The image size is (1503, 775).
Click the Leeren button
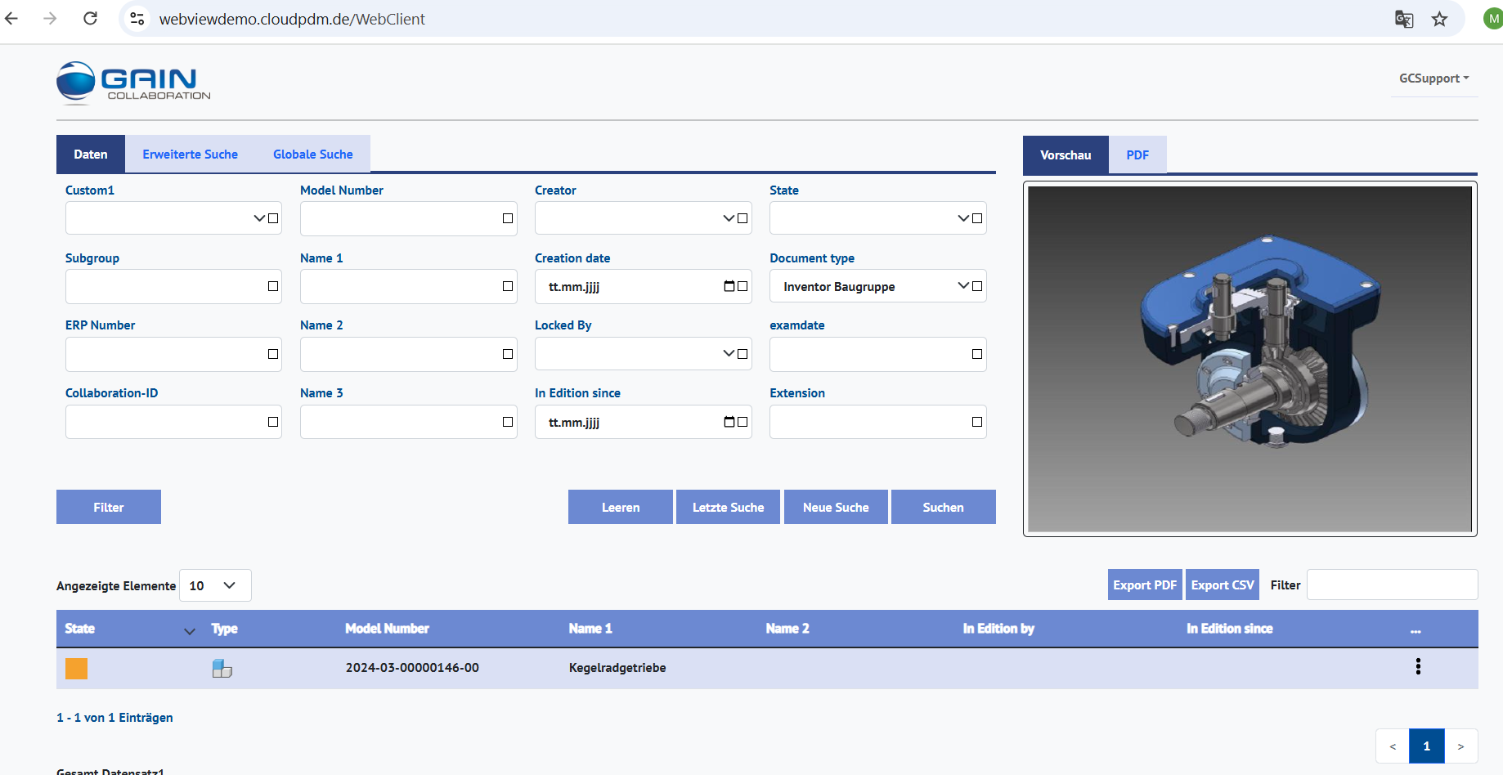click(x=621, y=507)
